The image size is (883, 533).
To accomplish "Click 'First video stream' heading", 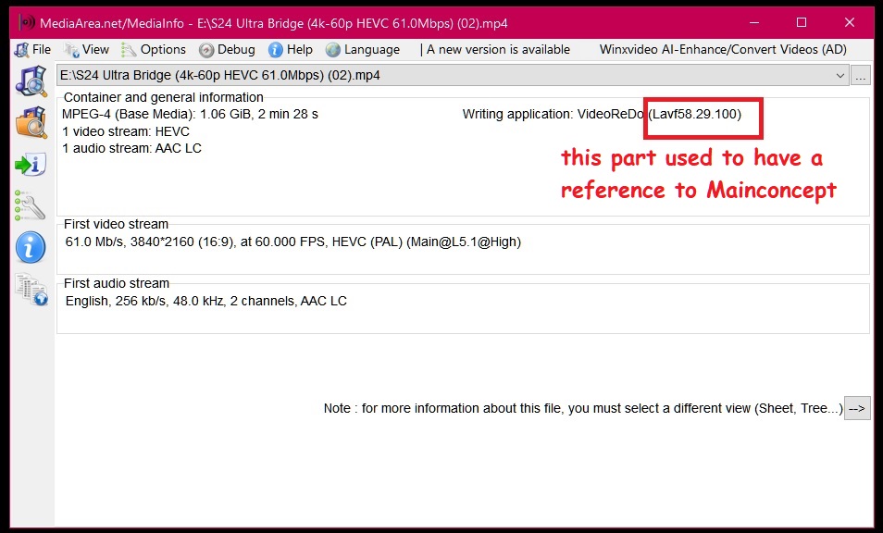I will point(116,224).
